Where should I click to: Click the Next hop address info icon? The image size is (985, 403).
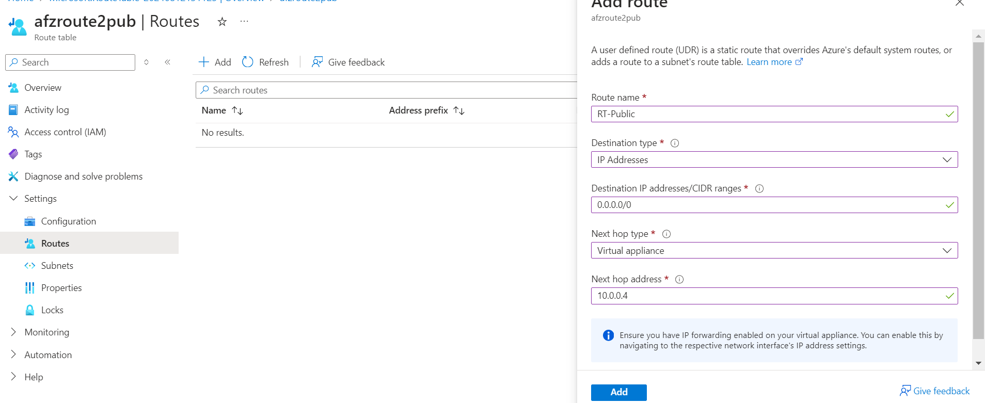(x=679, y=280)
